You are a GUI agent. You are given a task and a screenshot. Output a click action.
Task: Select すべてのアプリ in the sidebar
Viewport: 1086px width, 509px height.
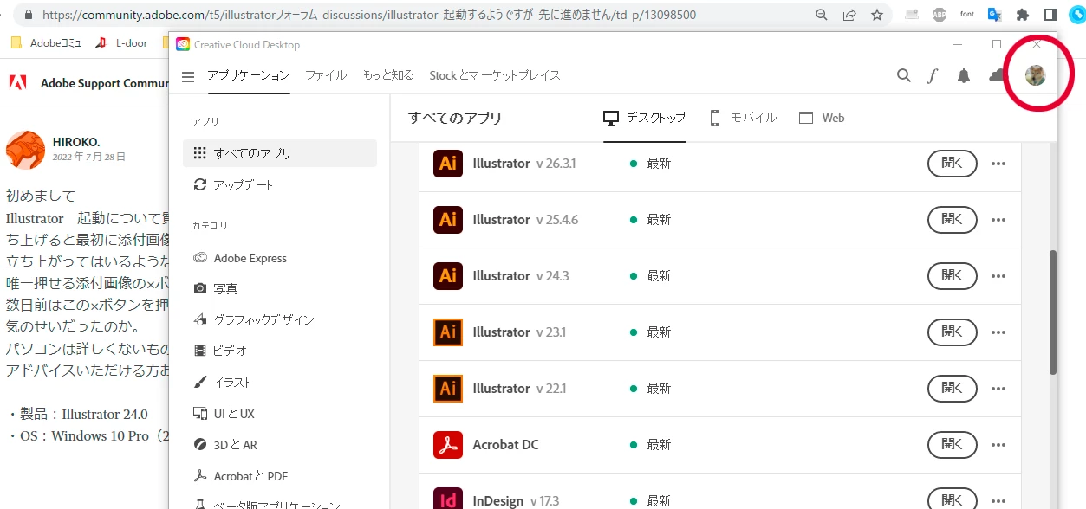pos(280,153)
